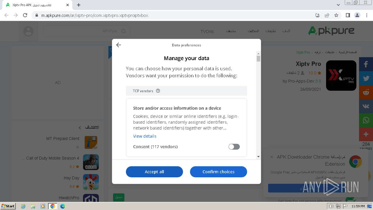This screenshot has height=210, width=373.
Task: Click the Confirm choices button
Action: click(219, 172)
